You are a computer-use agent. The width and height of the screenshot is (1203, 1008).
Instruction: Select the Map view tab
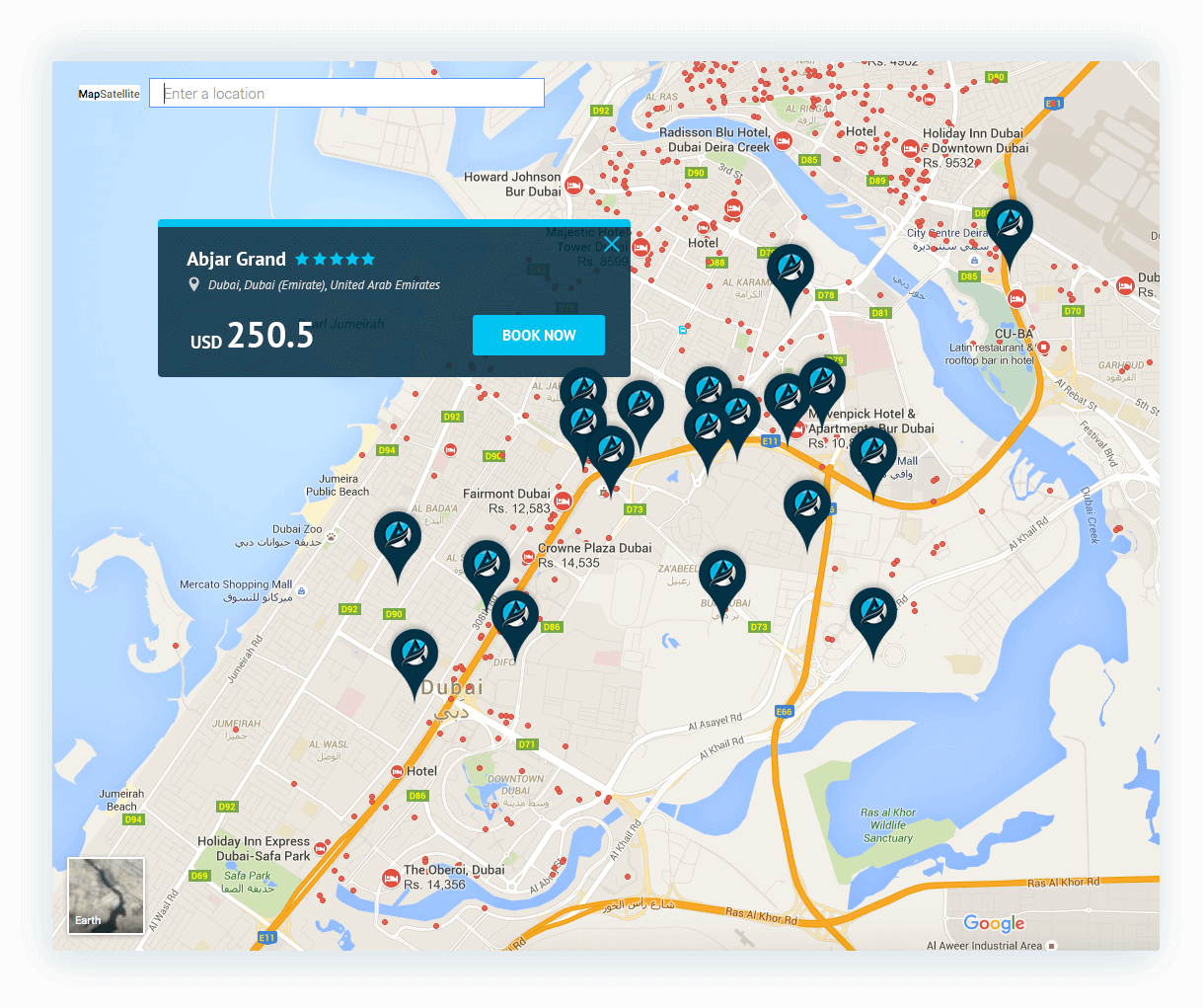[89, 94]
